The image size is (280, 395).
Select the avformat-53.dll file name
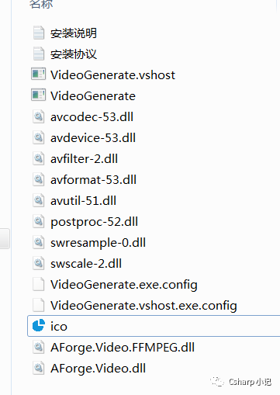point(93,180)
